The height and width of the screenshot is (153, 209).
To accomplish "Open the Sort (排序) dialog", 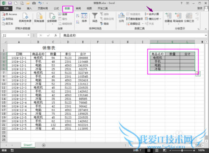I will click(84, 18).
